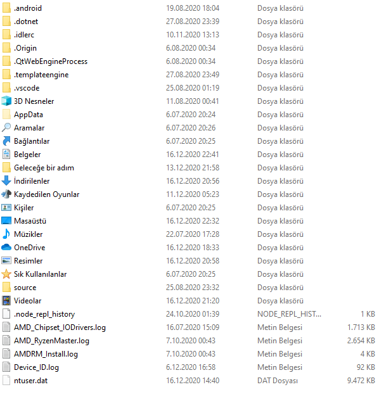Click the Masaüstü desktop icon
The height and width of the screenshot is (406, 391).
[6, 221]
